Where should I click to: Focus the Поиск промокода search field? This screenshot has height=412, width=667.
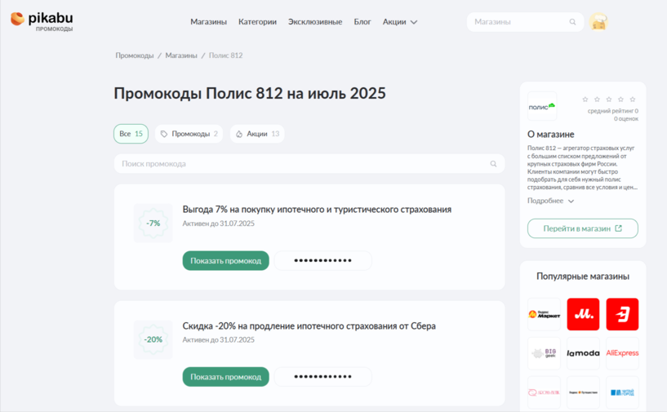(309, 164)
